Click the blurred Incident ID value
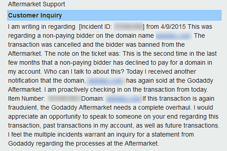 128,26
